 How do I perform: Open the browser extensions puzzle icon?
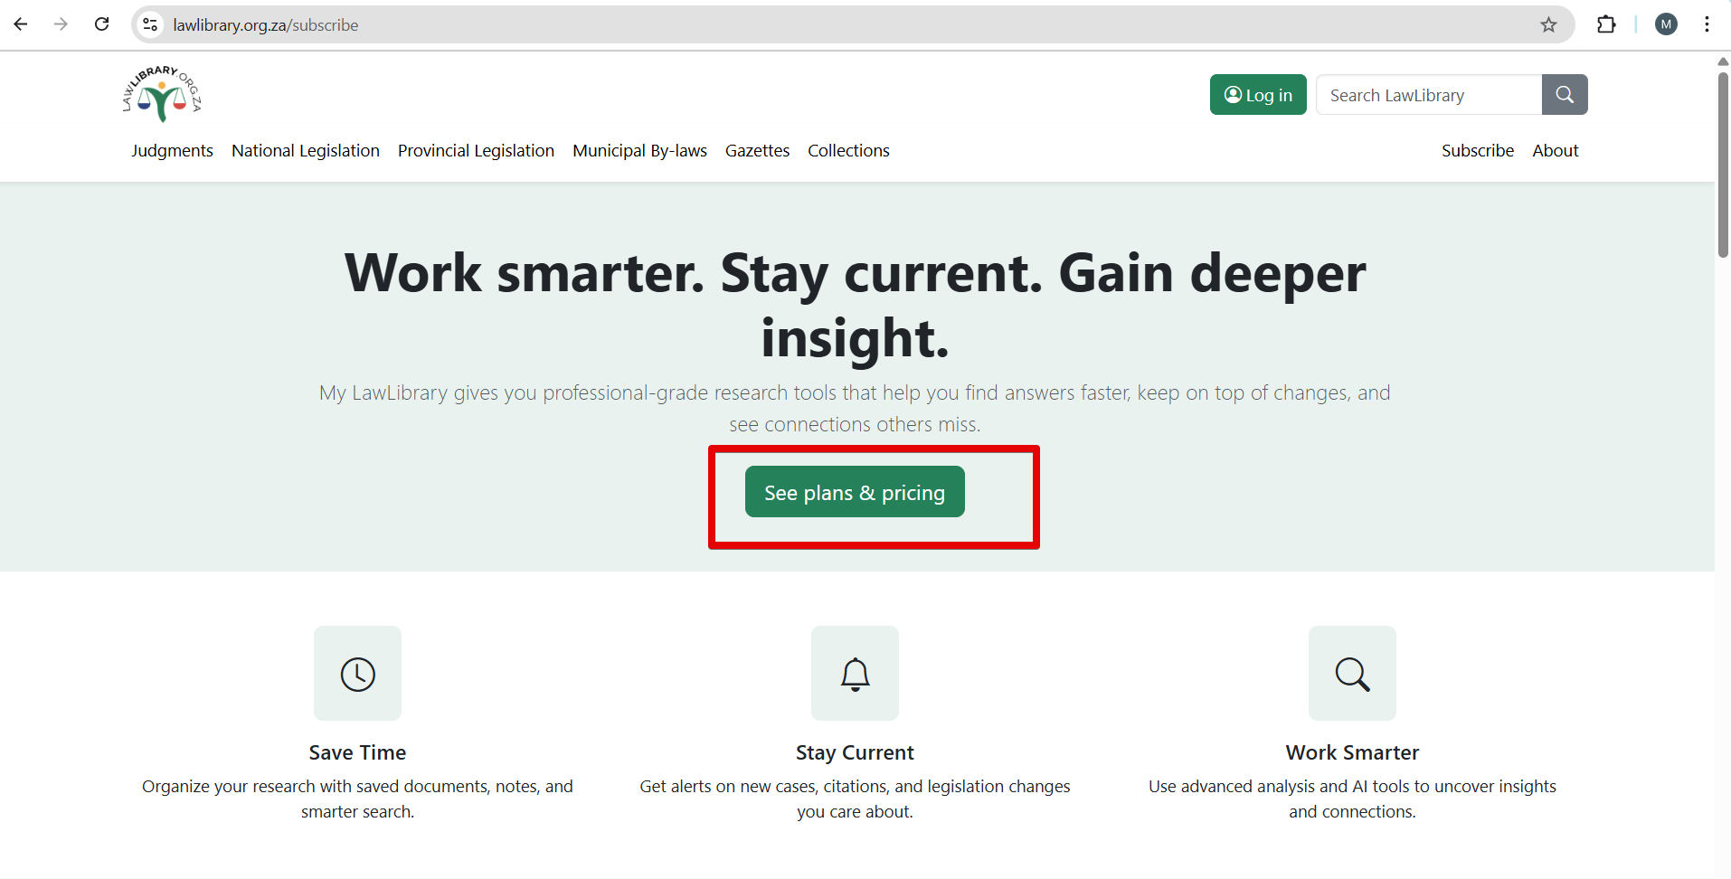coord(1606,24)
